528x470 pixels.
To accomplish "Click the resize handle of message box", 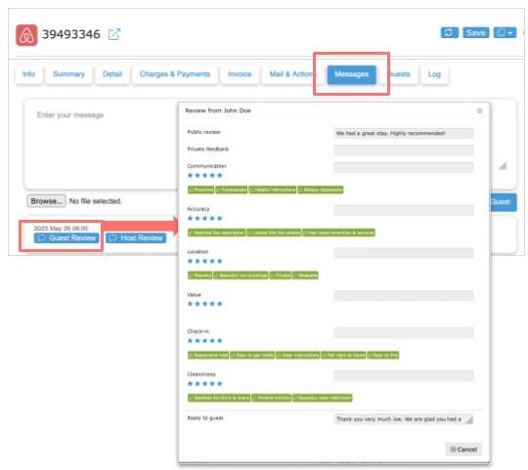I will 503,166.
